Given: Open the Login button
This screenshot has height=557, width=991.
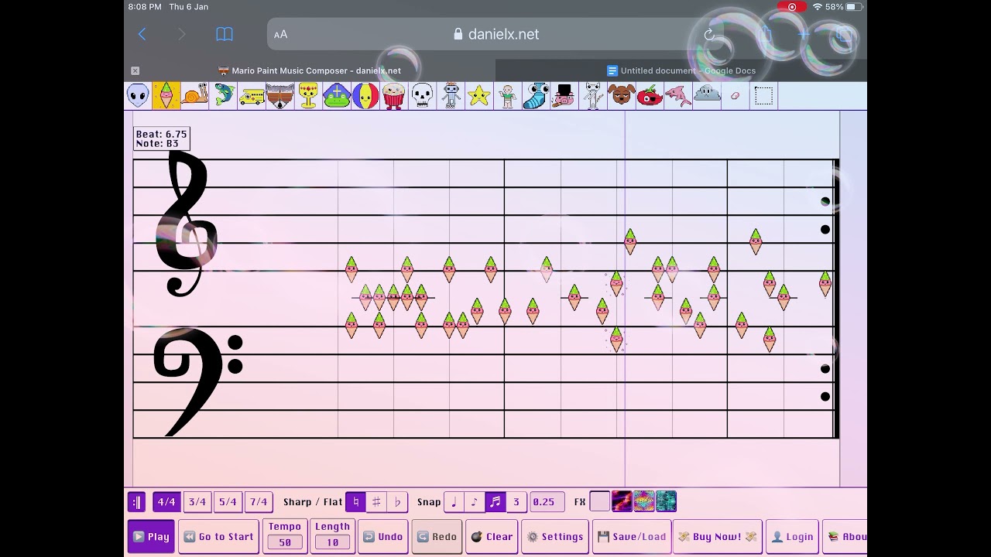Looking at the screenshot, I should pyautogui.click(x=792, y=537).
